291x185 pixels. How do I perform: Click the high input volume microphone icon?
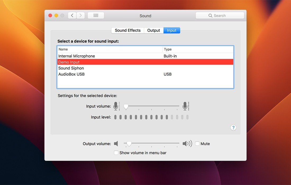coord(185,106)
